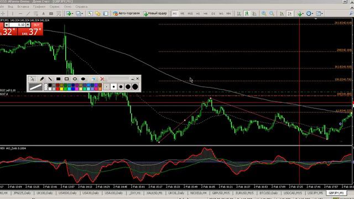Open the Графики menu
354x199 pixels.
39,7
